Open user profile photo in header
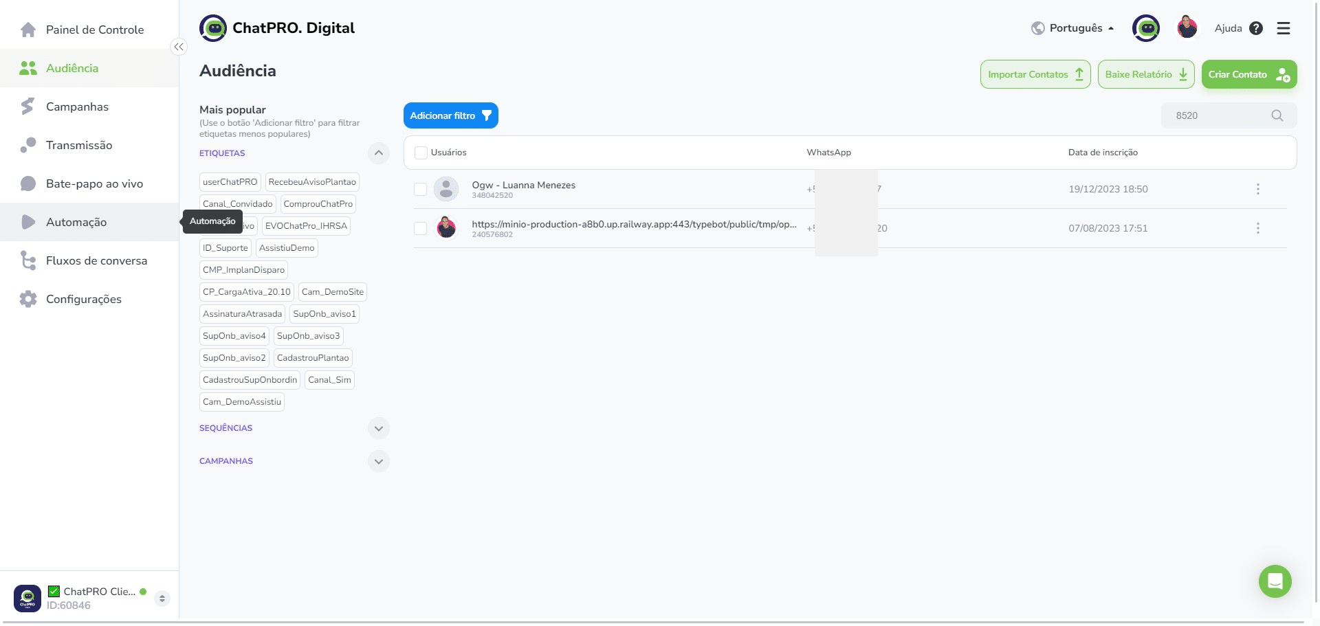This screenshot has height=626, width=1320. 1187,28
